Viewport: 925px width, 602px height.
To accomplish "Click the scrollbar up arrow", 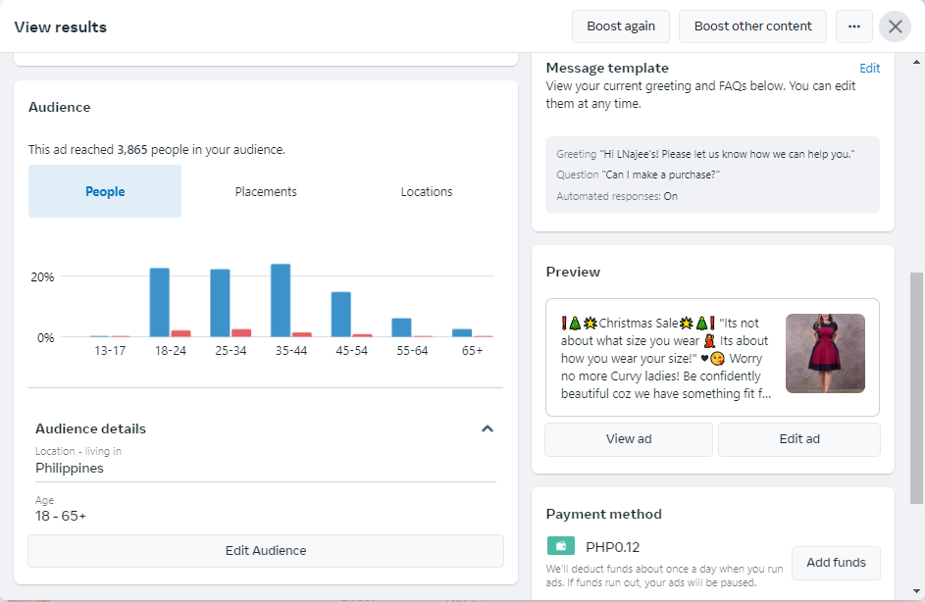I will (916, 62).
